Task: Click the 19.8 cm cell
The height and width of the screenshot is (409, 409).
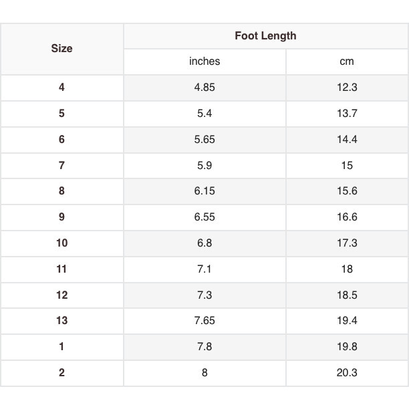Action: point(347,347)
